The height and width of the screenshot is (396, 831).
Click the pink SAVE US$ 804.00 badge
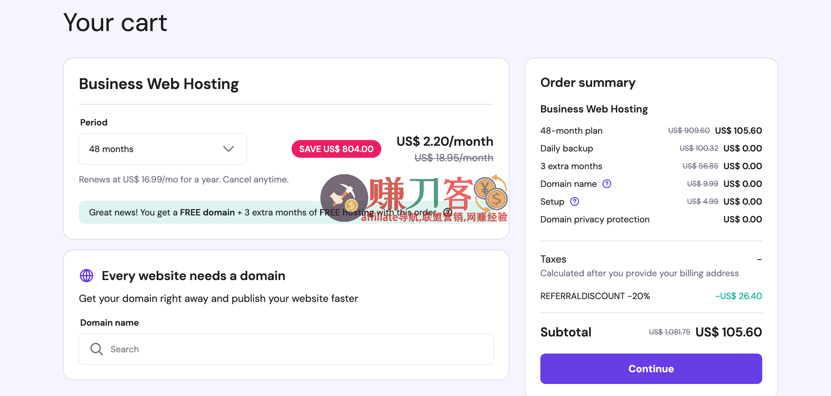336,149
